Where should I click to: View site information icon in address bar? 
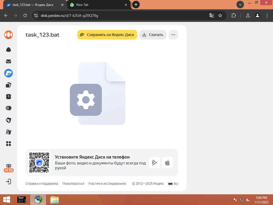tap(36, 15)
